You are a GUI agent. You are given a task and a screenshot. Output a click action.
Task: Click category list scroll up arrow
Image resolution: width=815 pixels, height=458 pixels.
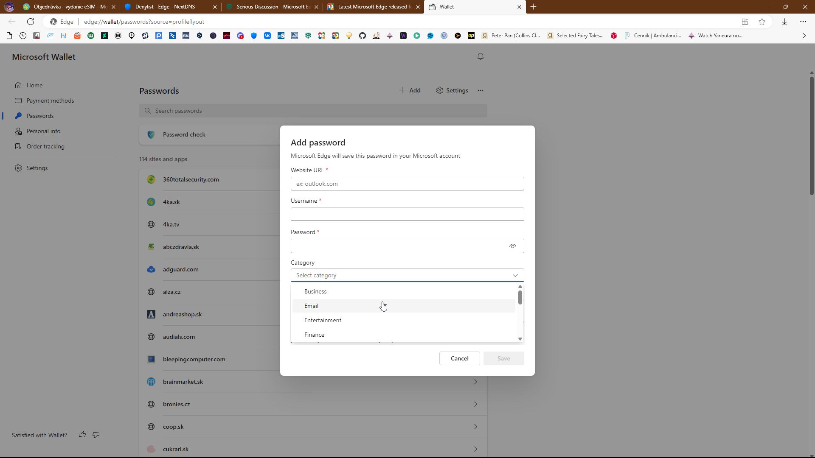[x=520, y=287]
